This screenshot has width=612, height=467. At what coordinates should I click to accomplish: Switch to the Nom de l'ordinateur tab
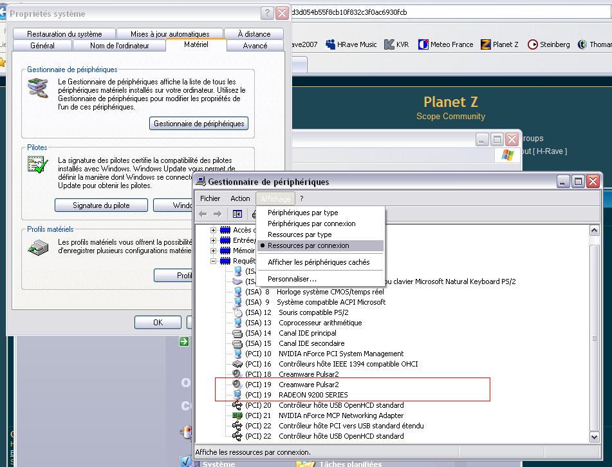[120, 45]
